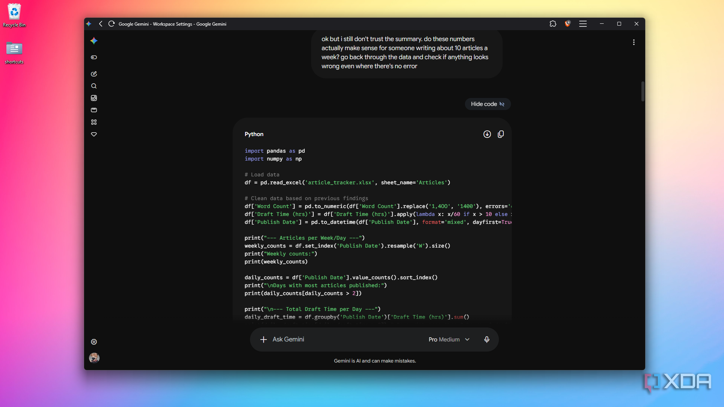
Task: Open the browser hamburger menu
Action: click(583, 24)
